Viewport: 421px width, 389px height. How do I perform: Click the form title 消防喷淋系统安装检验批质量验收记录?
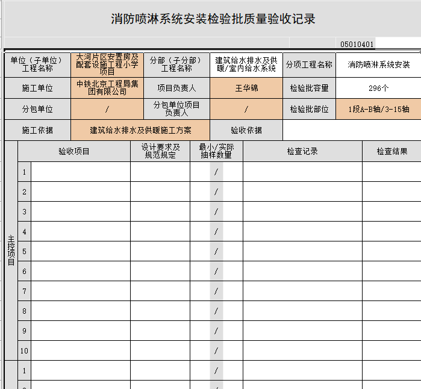pos(213,19)
